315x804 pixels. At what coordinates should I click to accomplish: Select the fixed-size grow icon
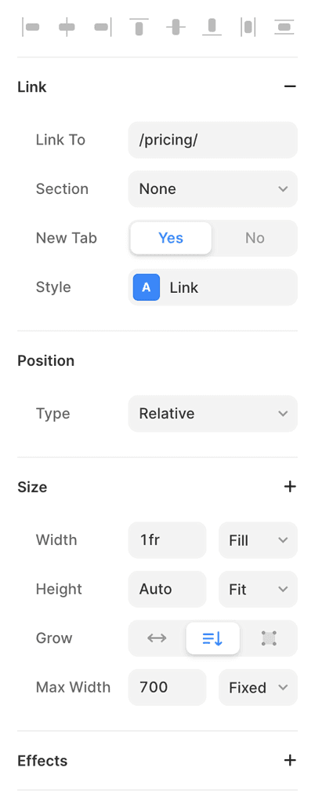click(x=269, y=638)
